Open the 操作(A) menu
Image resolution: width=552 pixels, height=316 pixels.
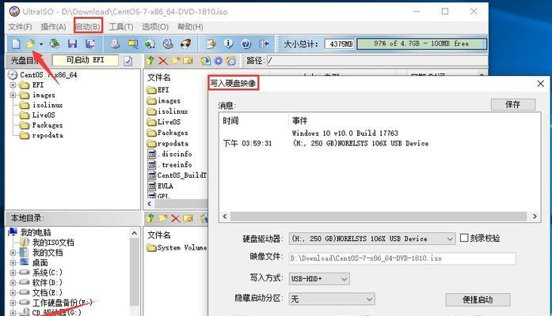tap(54, 27)
